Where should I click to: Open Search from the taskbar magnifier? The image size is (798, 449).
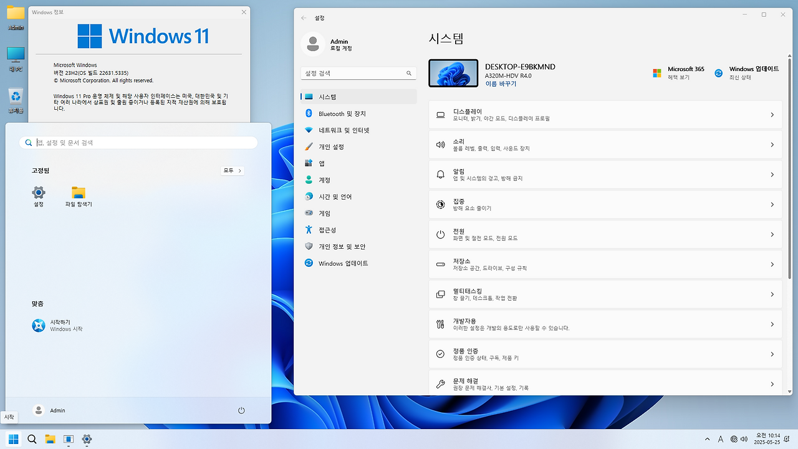pos(32,439)
